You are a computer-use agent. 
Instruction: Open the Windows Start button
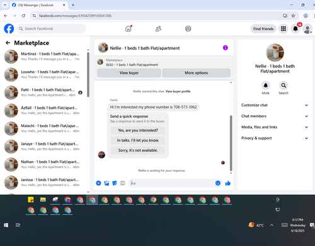pos(6,225)
